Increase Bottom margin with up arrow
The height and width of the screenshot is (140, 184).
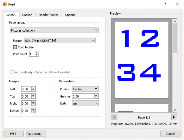tap(33, 109)
